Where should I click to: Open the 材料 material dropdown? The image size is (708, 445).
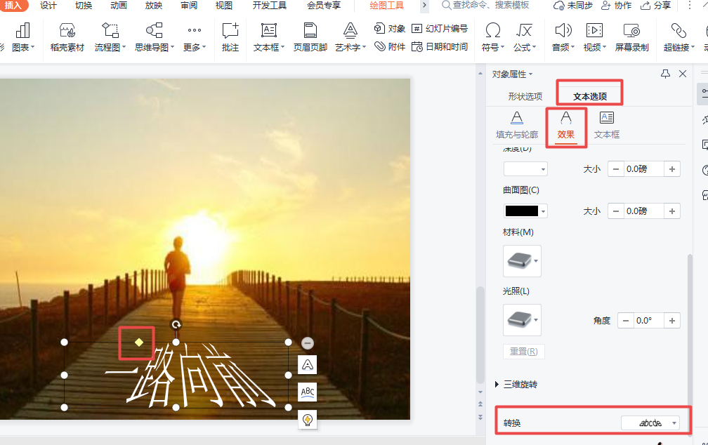click(522, 261)
